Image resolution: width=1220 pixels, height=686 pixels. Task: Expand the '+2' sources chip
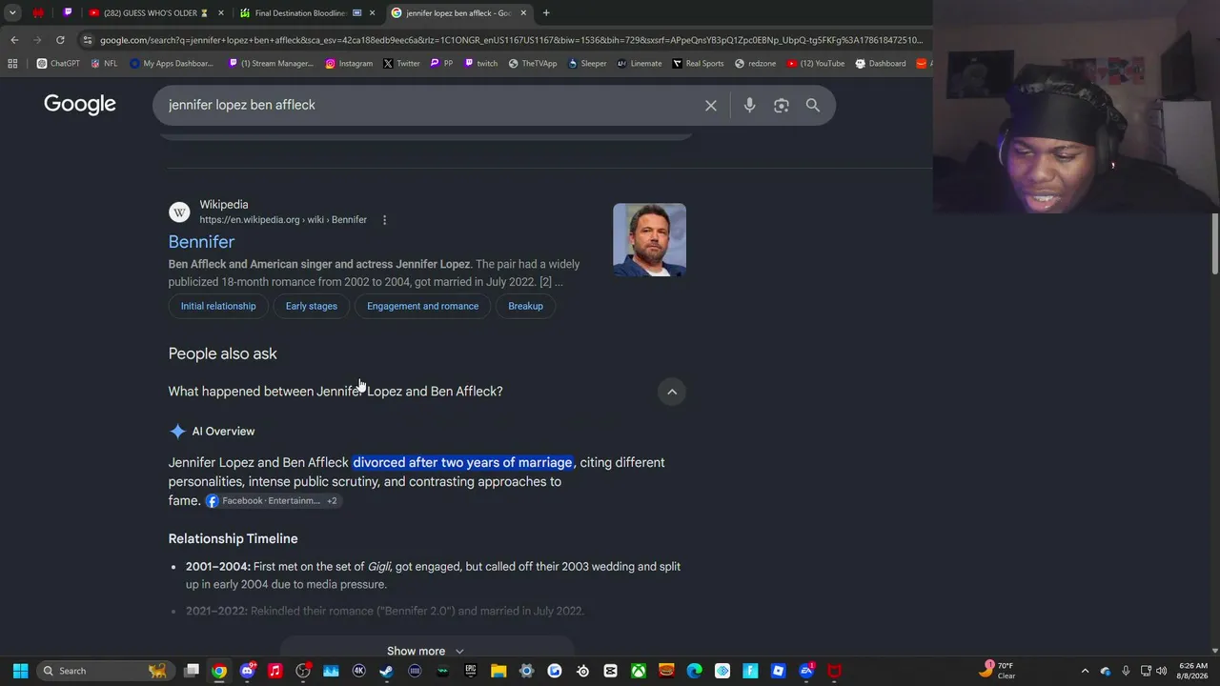(x=332, y=501)
